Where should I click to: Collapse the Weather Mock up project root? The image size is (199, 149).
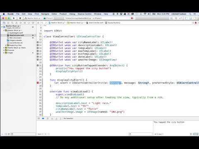(x=2, y=26)
